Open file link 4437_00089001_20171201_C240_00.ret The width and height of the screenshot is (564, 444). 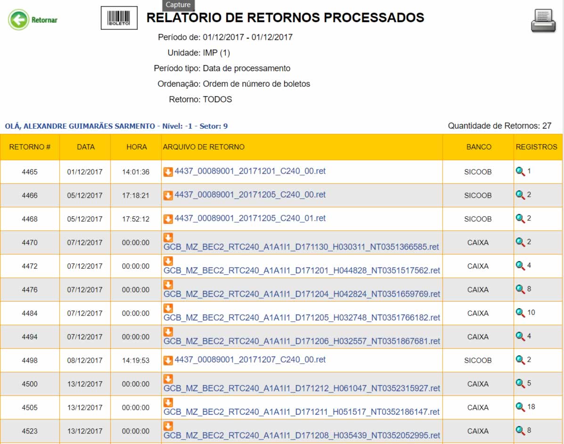pos(250,171)
